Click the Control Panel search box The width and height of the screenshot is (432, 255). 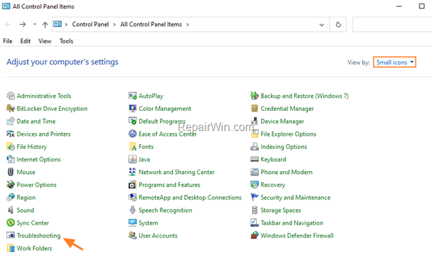(x=393, y=24)
